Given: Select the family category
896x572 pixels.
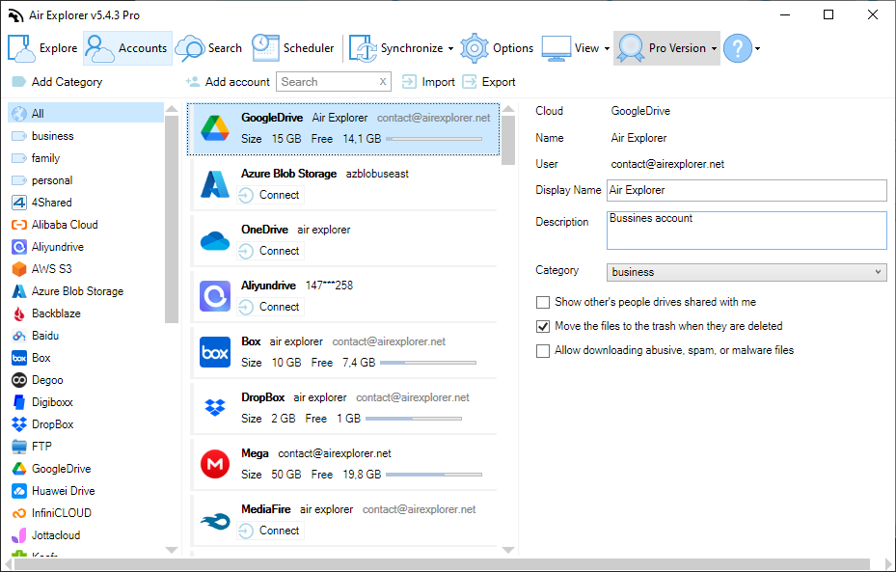Looking at the screenshot, I should (x=86, y=158).
